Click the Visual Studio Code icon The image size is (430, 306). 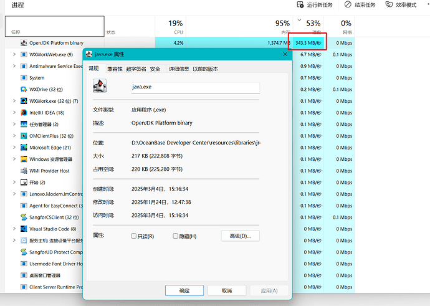coord(24,229)
